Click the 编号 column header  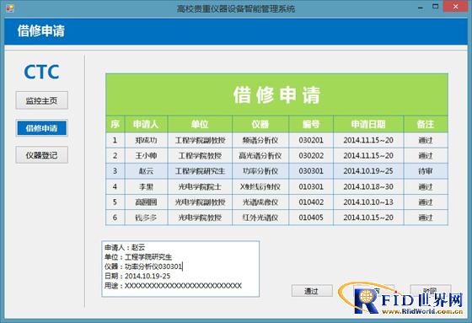(x=311, y=124)
